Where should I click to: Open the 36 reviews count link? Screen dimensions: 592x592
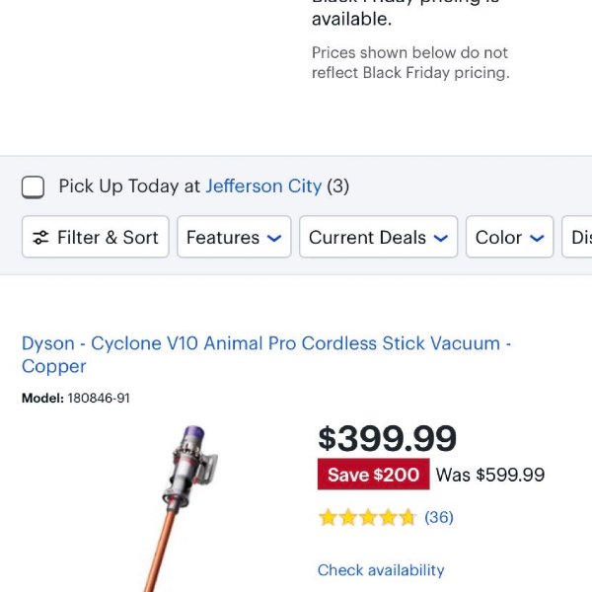tap(439, 517)
